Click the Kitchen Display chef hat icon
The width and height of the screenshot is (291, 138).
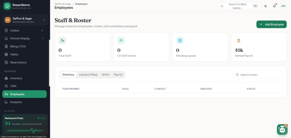tap(6, 38)
